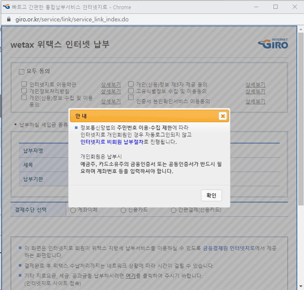Select the 계좌이체 payment radio button
The image size is (304, 290).
(x=73, y=210)
